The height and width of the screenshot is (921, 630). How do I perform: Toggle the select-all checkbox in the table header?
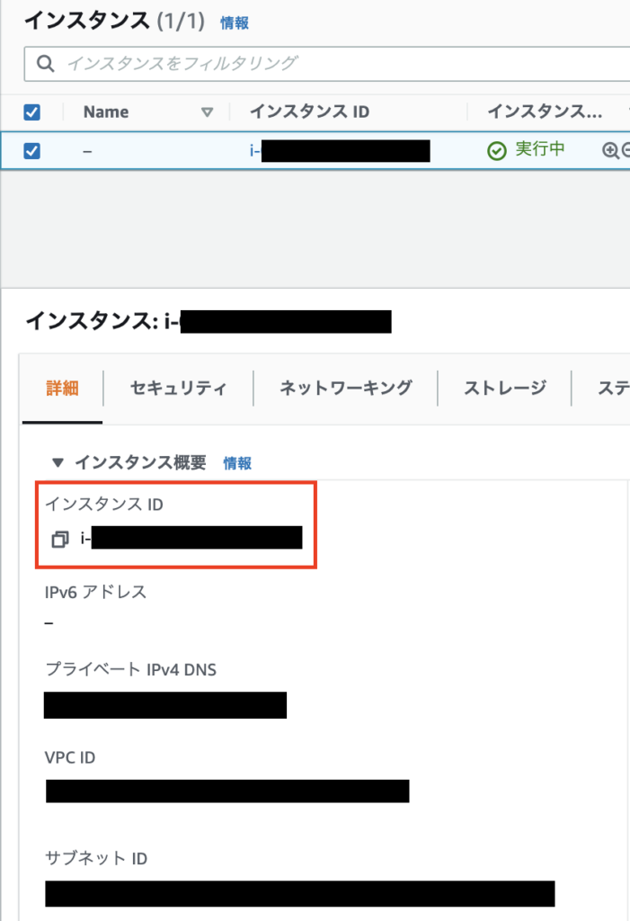[x=31, y=112]
